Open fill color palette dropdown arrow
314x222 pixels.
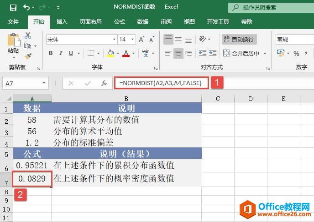pyautogui.click(x=118, y=53)
